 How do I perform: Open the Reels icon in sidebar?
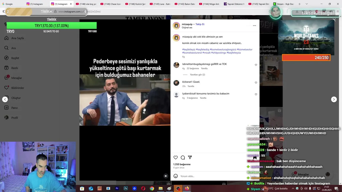point(6,68)
